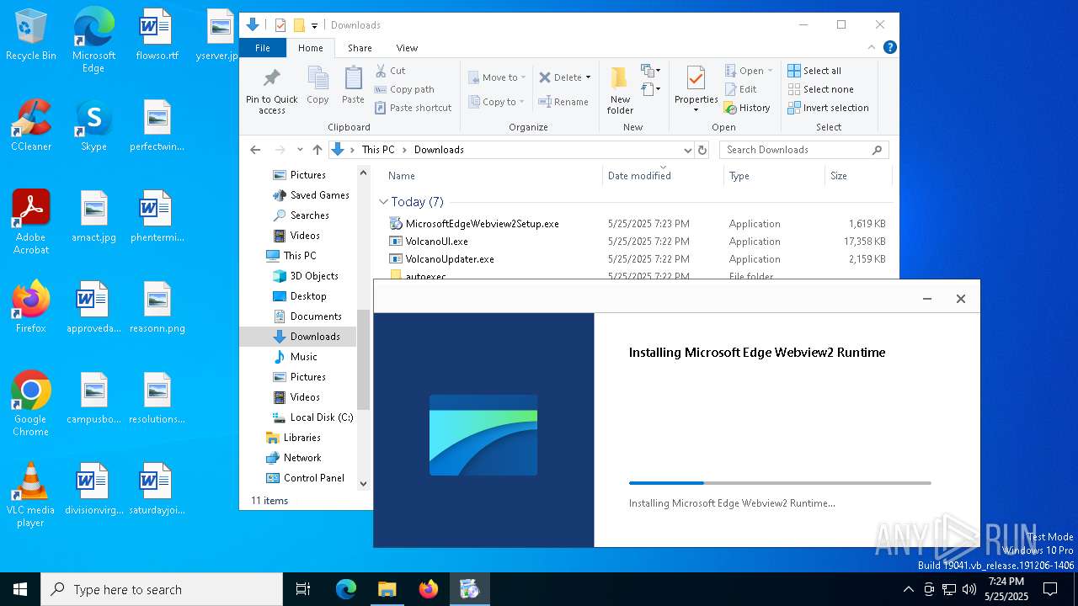1078x606 pixels.
Task: Open the Recycle Bin desktop icon
Action: (31, 35)
